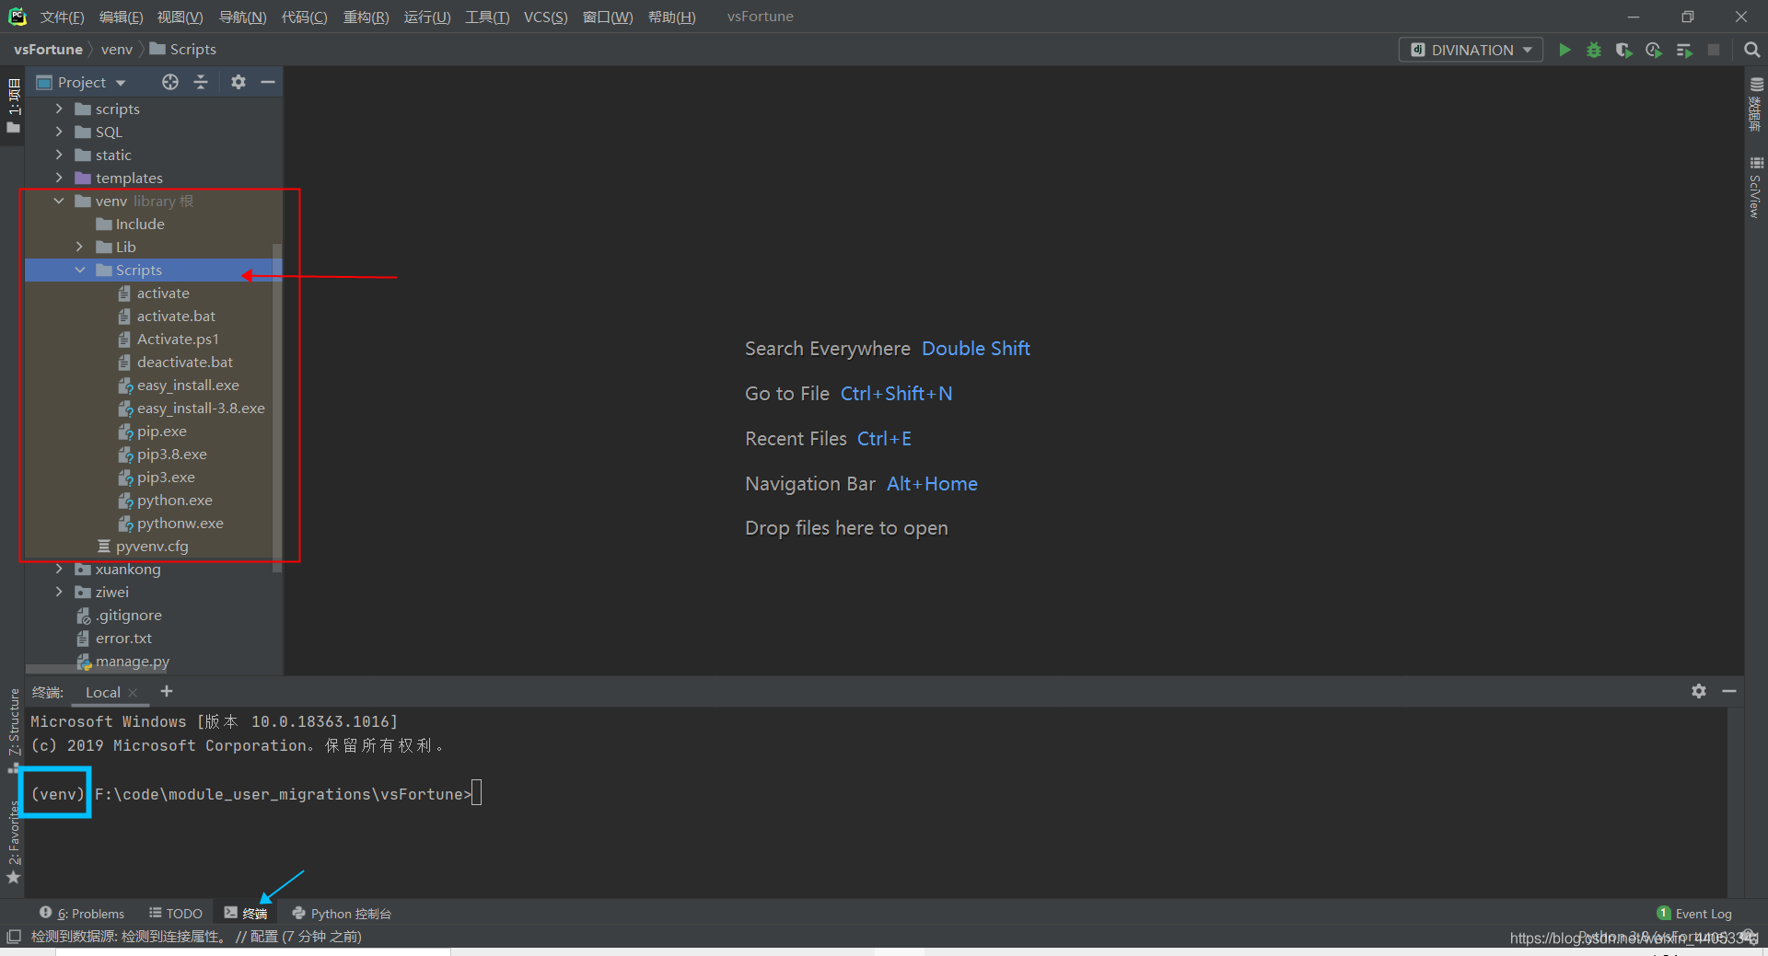
Task: Hide the Project panel with minus icon
Action: tap(268, 82)
